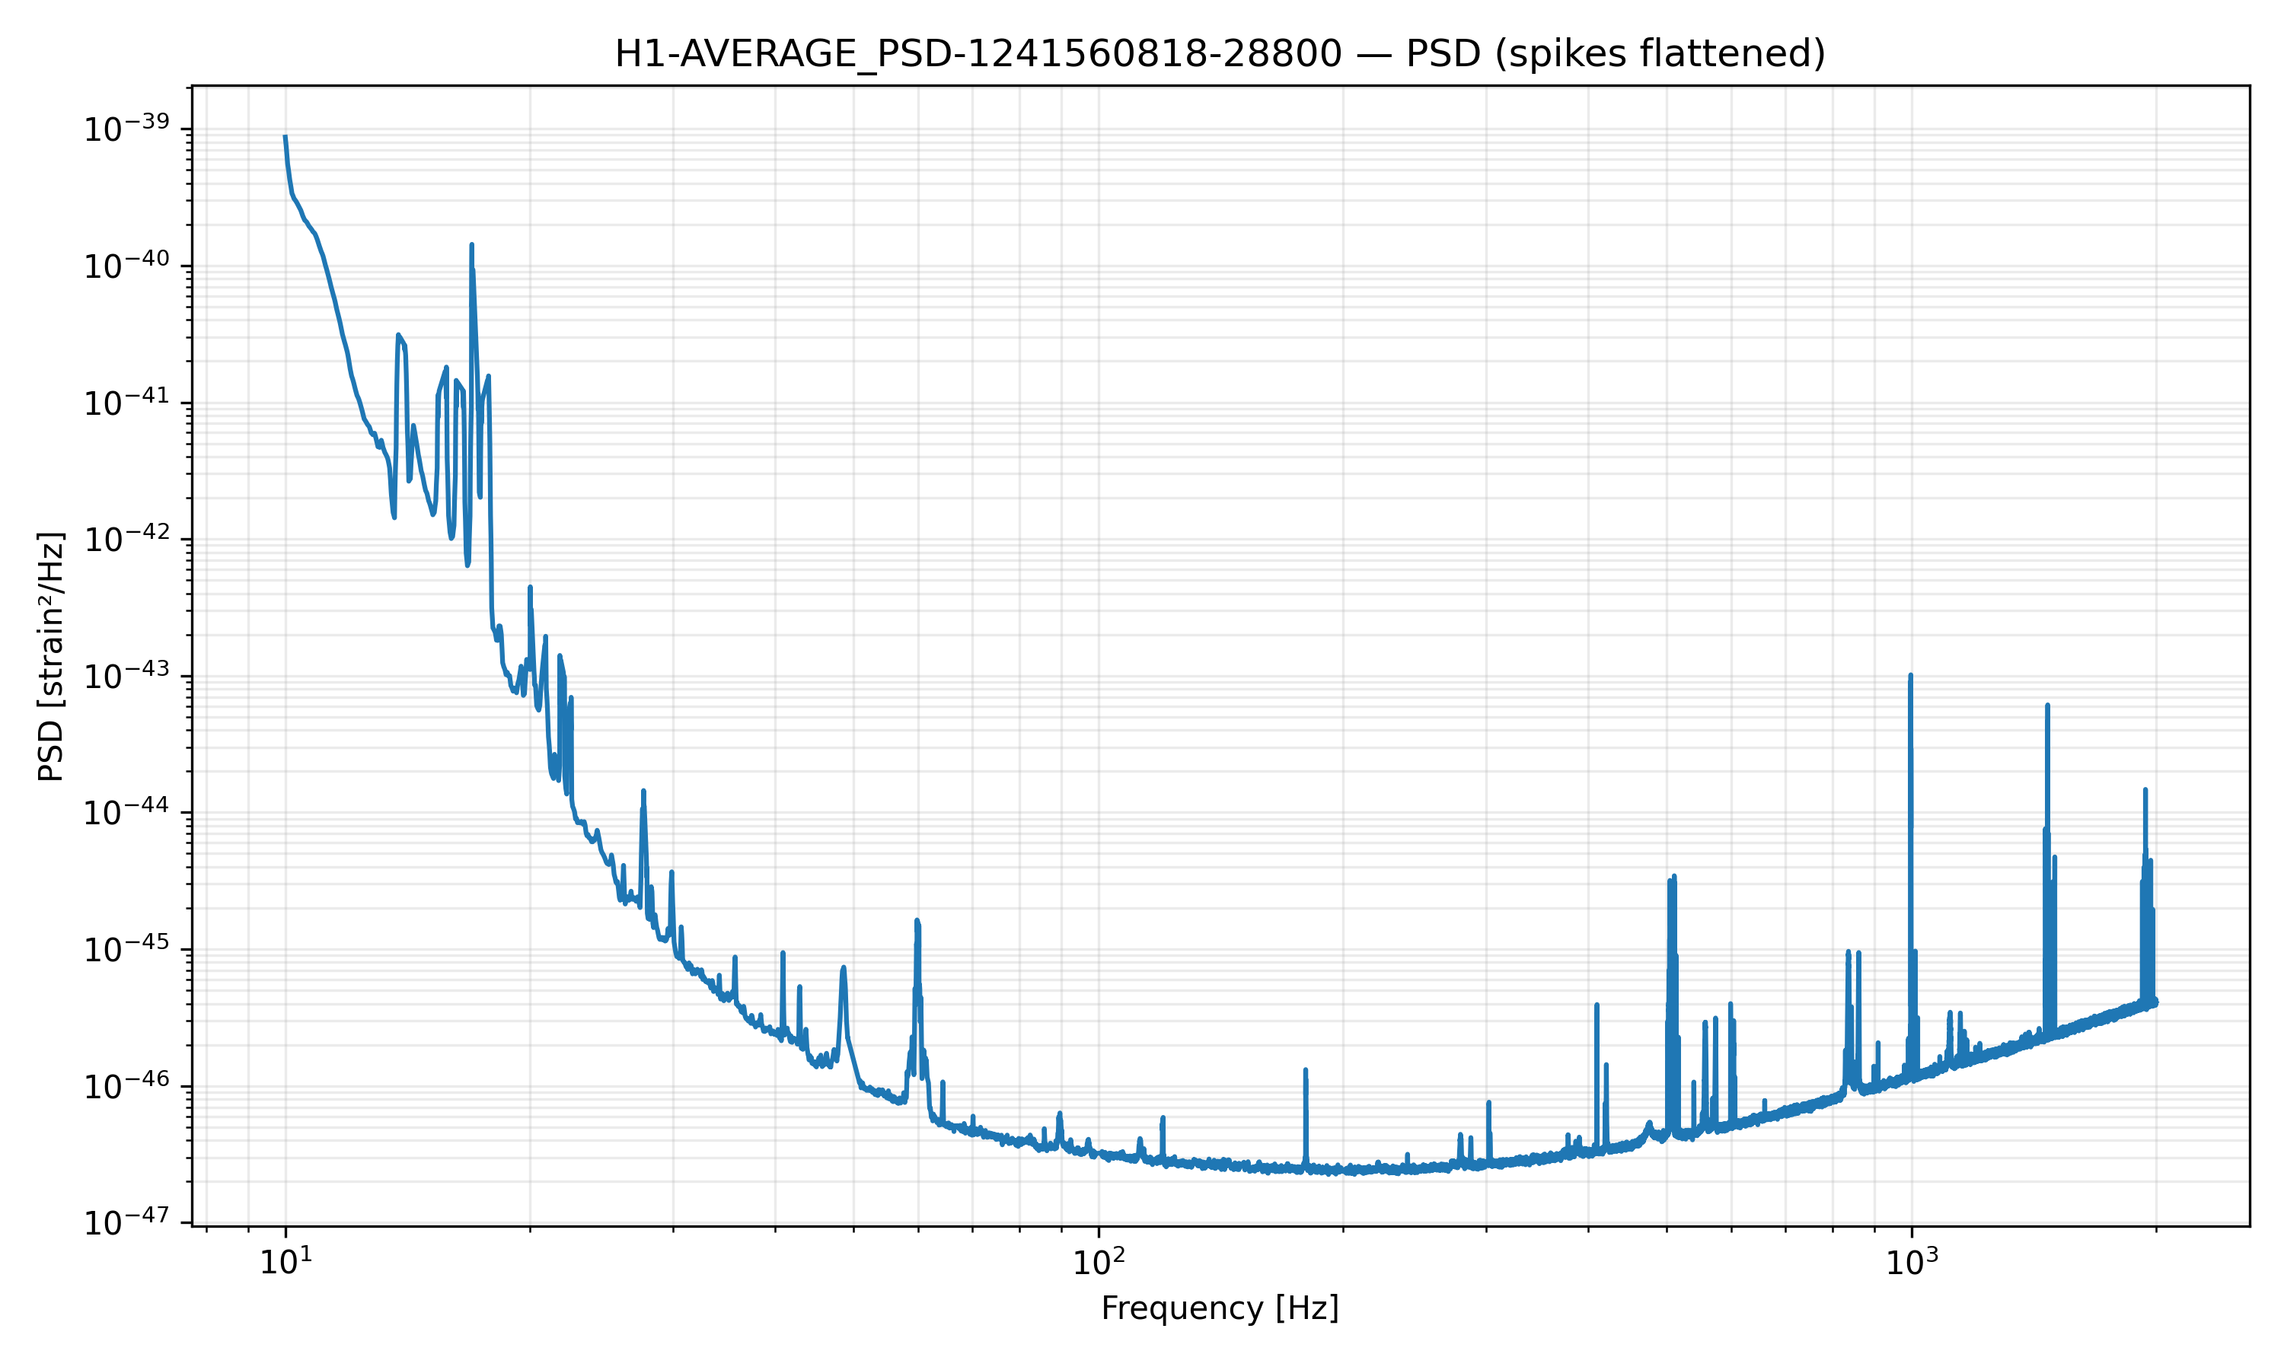Click the 10^-42 y-axis tick label

127,539
